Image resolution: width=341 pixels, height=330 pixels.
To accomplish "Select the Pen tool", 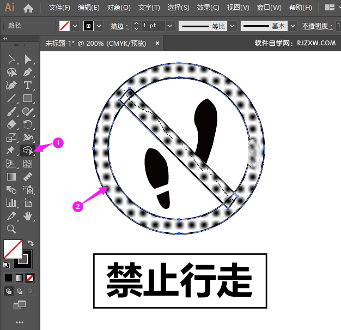I will point(28,73).
